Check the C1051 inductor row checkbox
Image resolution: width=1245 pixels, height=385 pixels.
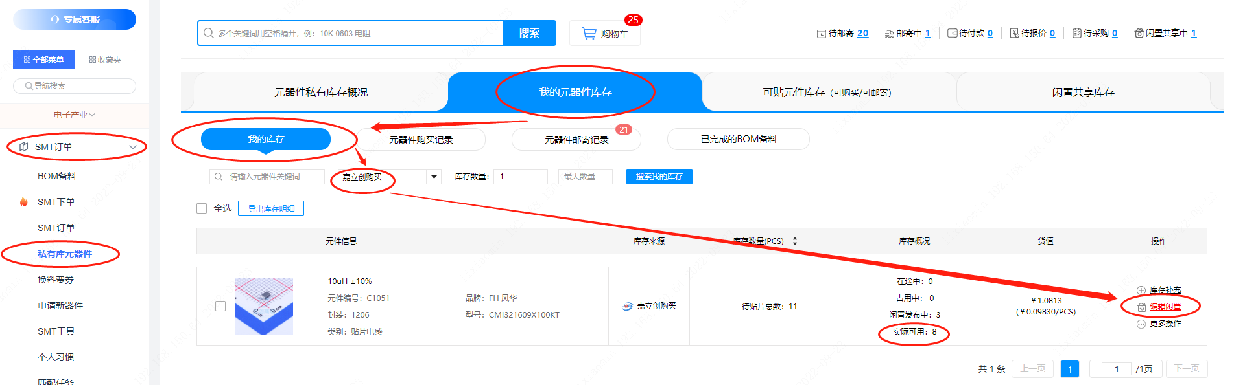pos(220,306)
